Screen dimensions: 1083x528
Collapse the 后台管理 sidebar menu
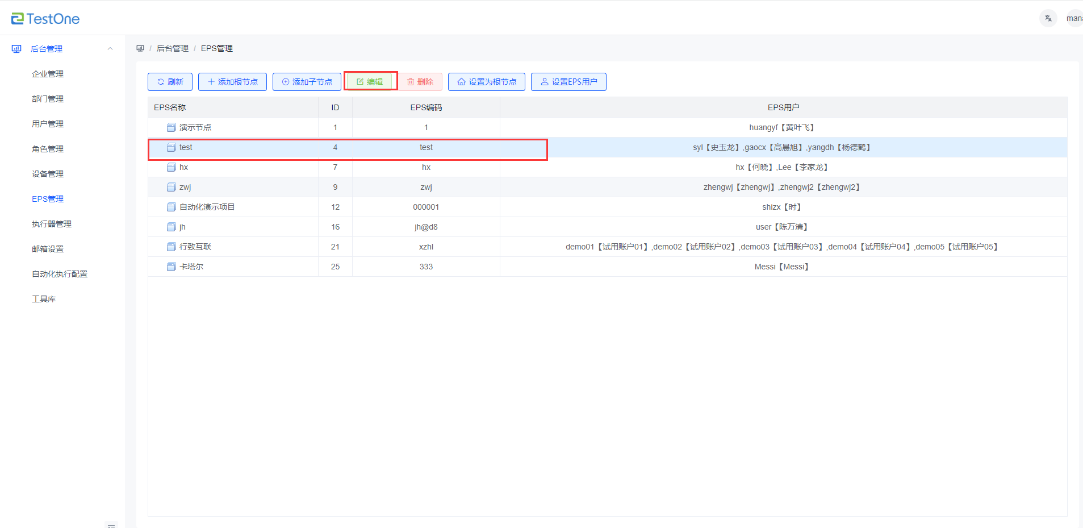(110, 49)
